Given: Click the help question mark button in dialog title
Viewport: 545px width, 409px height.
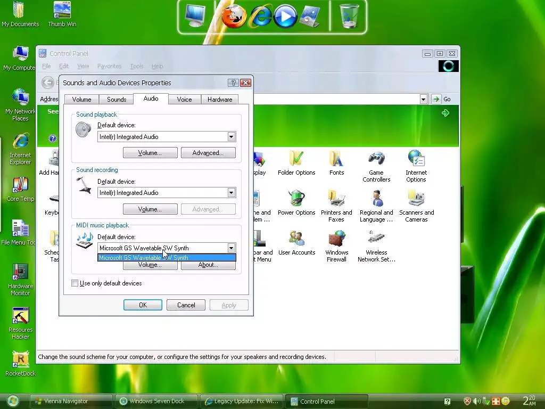Looking at the screenshot, I should tap(233, 83).
